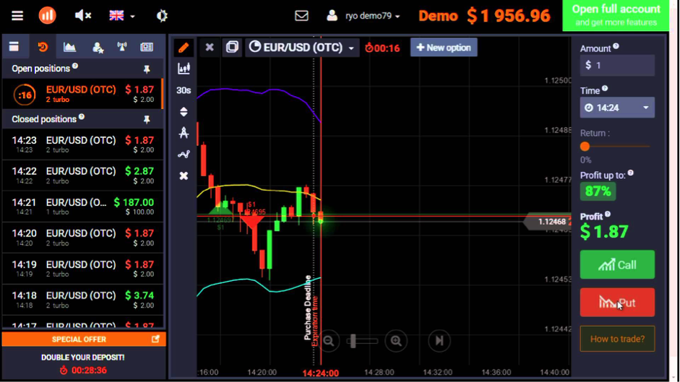This screenshot has width=680, height=382.
Task: Click the red 00:16 timer
Action: [382, 48]
